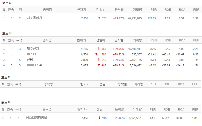Click the +29.82% change rate
The height and width of the screenshot is (126, 202).
118,54
